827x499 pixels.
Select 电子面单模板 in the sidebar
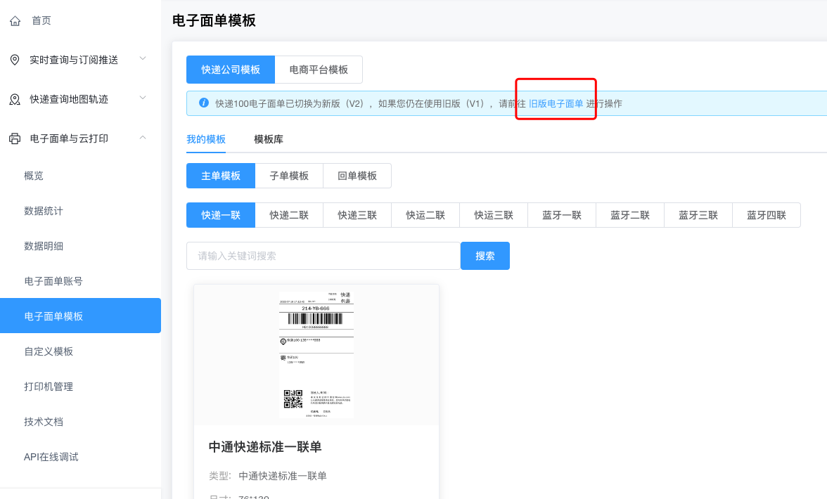pos(80,316)
